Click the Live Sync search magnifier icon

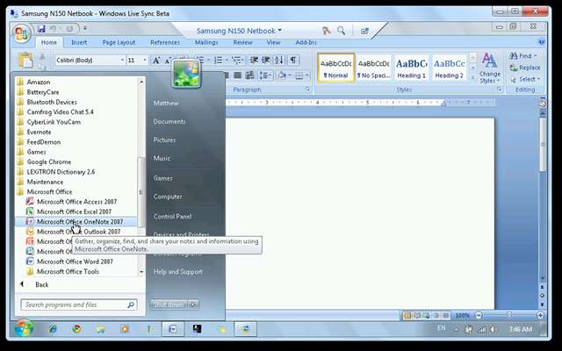click(341, 31)
